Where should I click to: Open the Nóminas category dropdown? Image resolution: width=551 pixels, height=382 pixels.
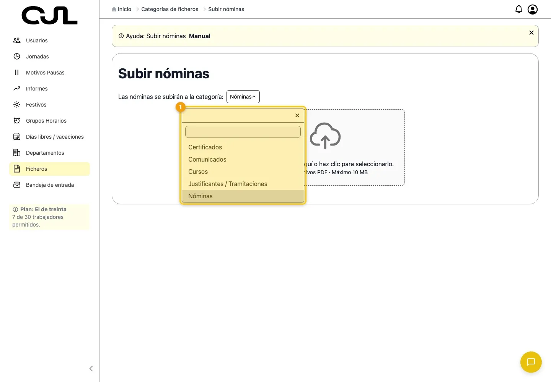tap(243, 97)
